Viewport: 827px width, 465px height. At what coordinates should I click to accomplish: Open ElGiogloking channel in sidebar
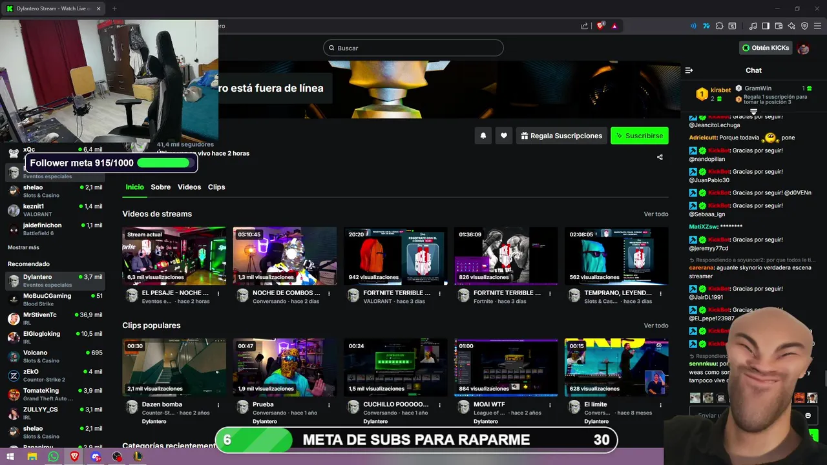click(x=55, y=337)
